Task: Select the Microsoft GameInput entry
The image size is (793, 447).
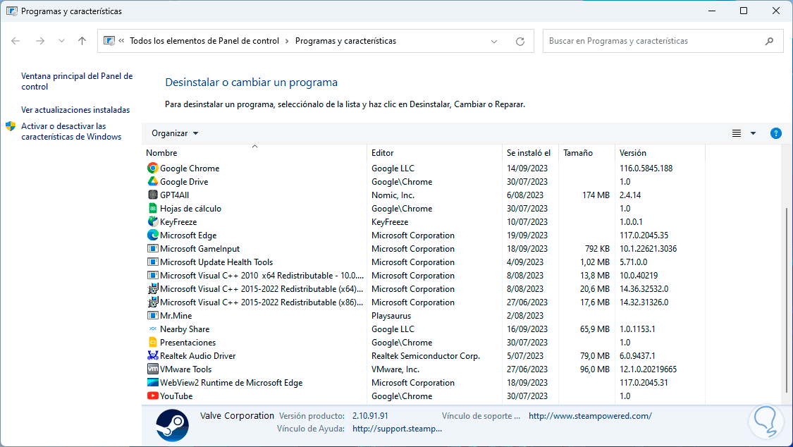Action: coord(199,249)
